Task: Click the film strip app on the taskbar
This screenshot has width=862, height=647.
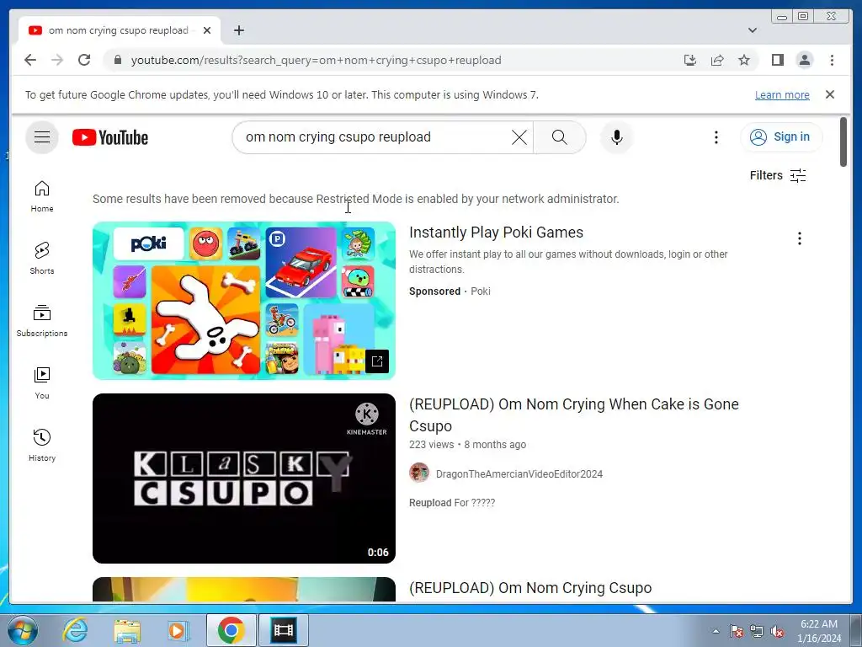Action: click(284, 630)
